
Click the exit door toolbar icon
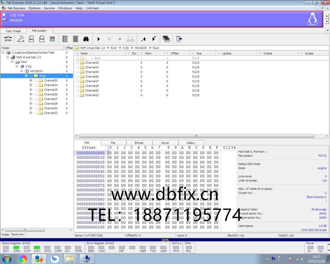pos(179,39)
